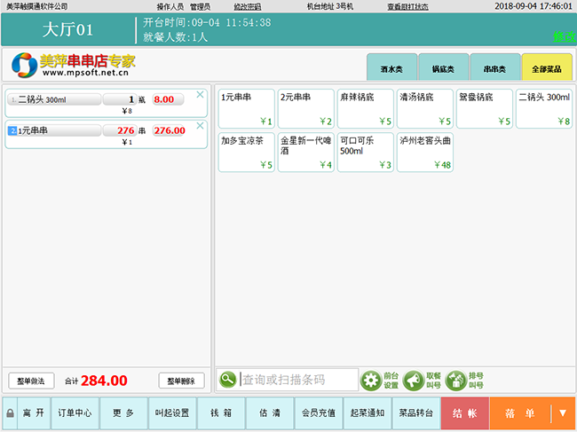Click the 取餐叫号 megaphone icon
Screen dimensions: 577x432
coord(413,380)
